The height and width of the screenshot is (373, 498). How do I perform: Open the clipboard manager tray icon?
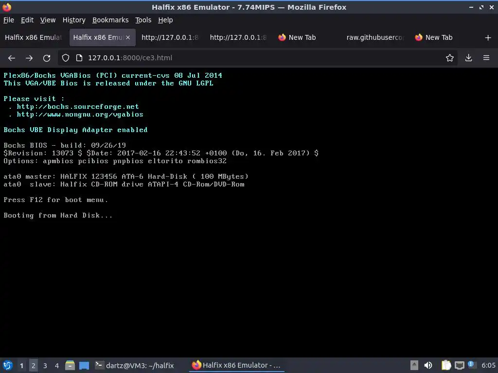446,365
